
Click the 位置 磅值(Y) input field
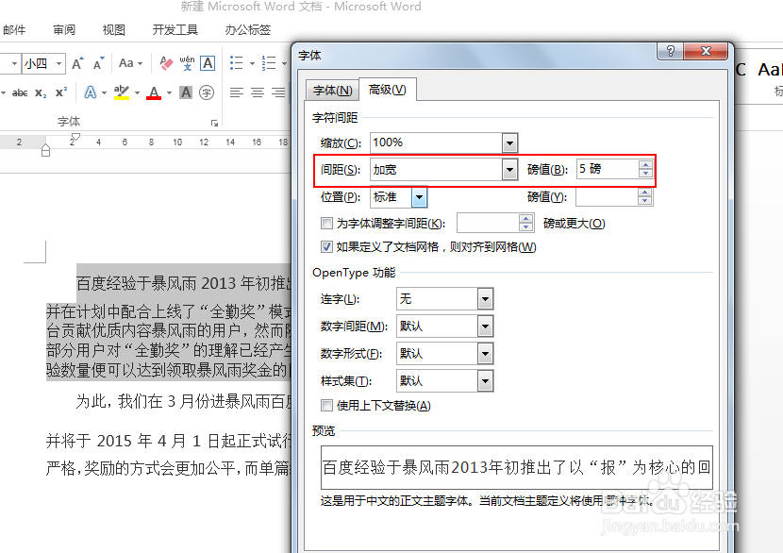(607, 197)
